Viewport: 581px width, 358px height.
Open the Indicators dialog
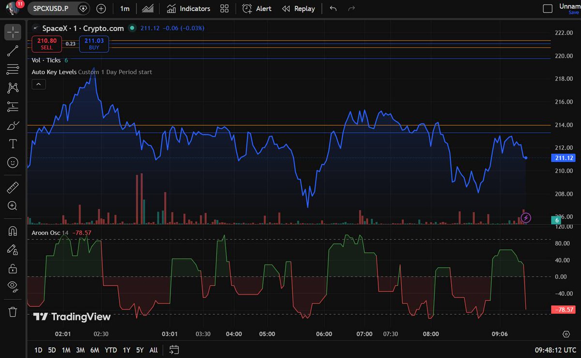click(188, 8)
